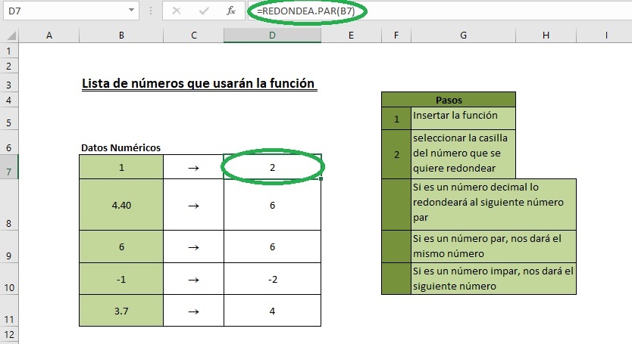This screenshot has width=632, height=344.
Task: Select column D header
Action: click(273, 35)
